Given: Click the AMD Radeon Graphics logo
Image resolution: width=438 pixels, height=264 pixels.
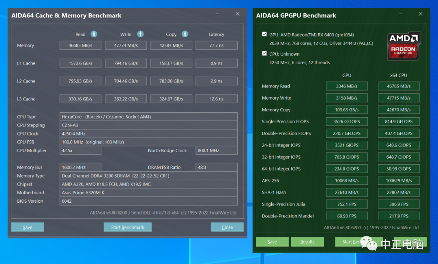Looking at the screenshot, I should pos(404,46).
